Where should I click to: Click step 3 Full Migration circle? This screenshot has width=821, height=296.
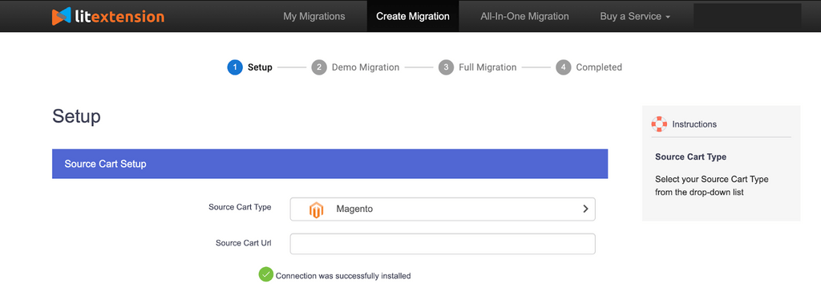(446, 67)
